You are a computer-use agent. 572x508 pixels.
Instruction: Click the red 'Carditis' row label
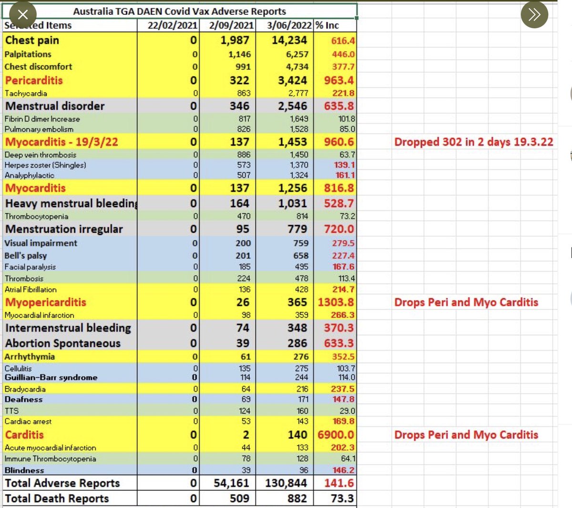click(24, 435)
